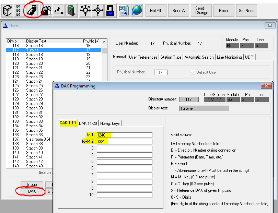Click the DAK 3 input field
This screenshot has width=278, height=213.
124,149
